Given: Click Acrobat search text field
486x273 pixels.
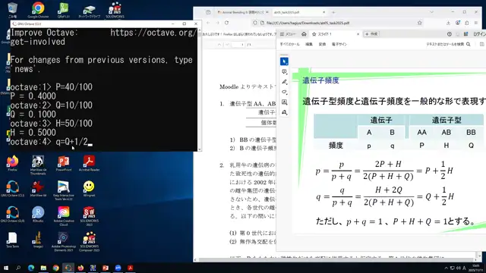Looking at the screenshot, I should [445, 44].
